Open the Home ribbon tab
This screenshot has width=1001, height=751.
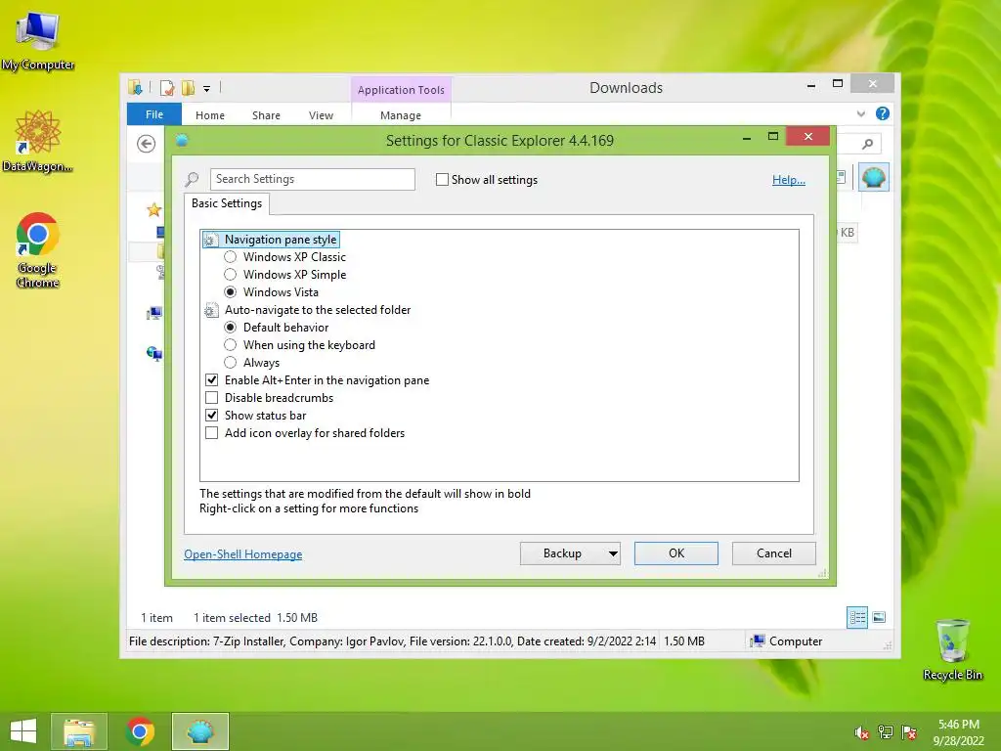coord(210,115)
